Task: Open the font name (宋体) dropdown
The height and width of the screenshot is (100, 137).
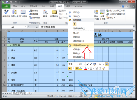Action: (78, 64)
